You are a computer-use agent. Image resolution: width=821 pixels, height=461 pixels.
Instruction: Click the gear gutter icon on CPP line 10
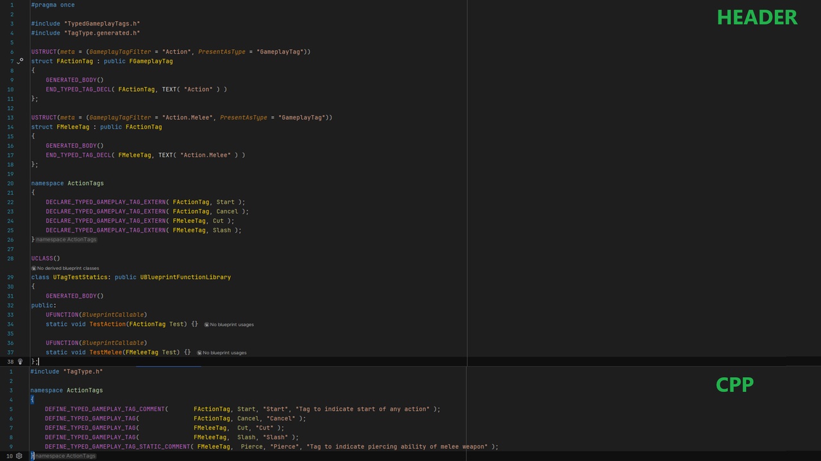[19, 456]
